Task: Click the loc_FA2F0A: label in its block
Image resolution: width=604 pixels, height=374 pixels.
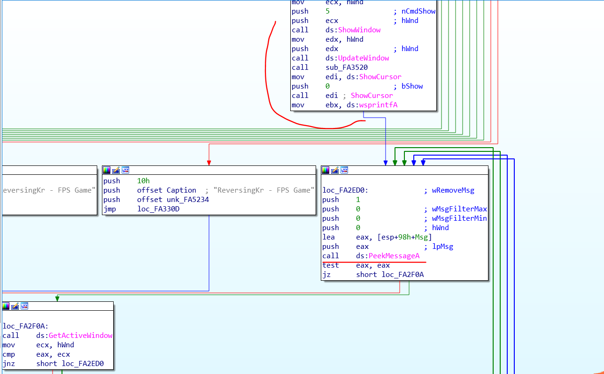Action: pos(25,326)
